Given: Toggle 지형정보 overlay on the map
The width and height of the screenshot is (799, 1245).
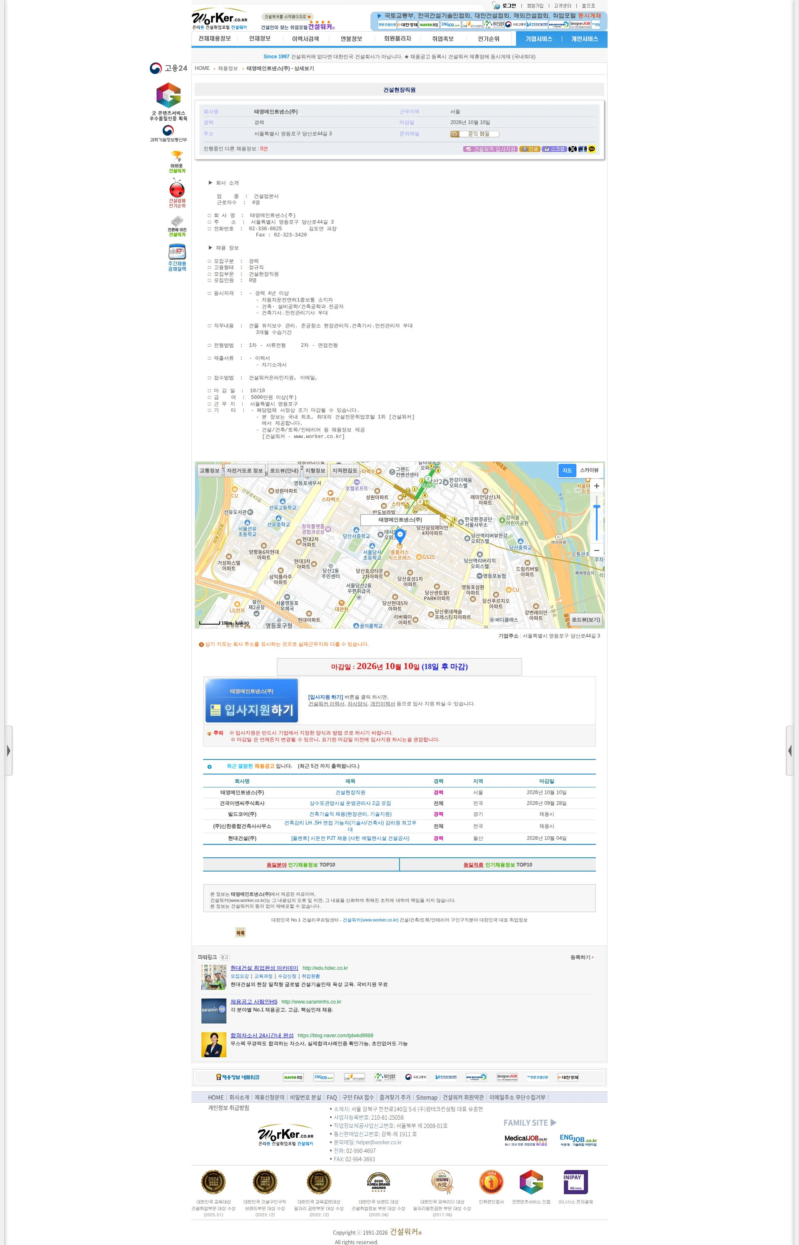Looking at the screenshot, I should click(315, 471).
